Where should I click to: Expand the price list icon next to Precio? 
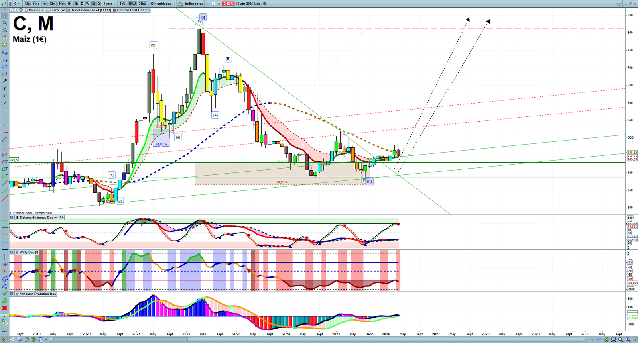[x=42, y=10]
